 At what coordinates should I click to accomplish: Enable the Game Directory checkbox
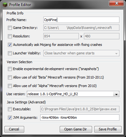click(x=10, y=28)
